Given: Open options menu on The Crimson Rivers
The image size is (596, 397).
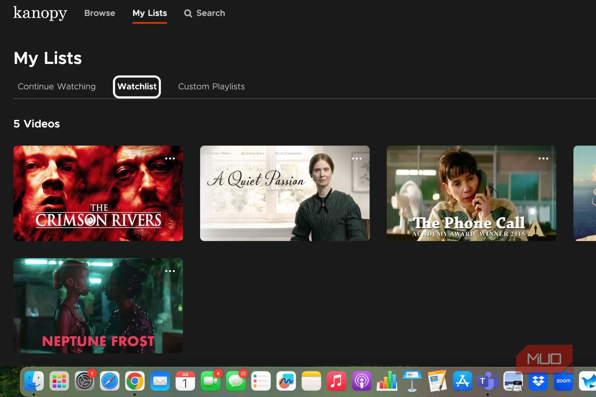Looking at the screenshot, I should pos(170,158).
